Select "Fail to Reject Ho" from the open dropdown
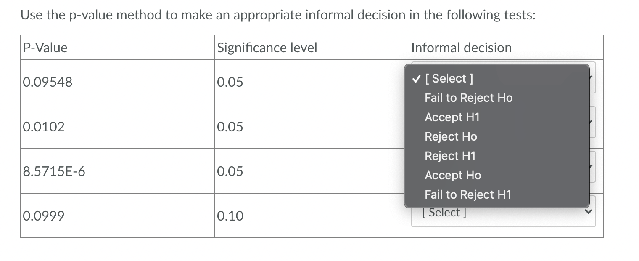This screenshot has height=261, width=639. click(x=469, y=98)
